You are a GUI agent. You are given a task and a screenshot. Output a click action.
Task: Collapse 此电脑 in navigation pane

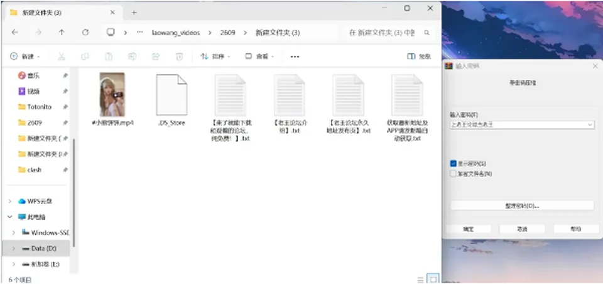(x=10, y=217)
